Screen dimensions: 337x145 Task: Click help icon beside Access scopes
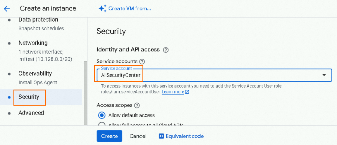(137, 105)
